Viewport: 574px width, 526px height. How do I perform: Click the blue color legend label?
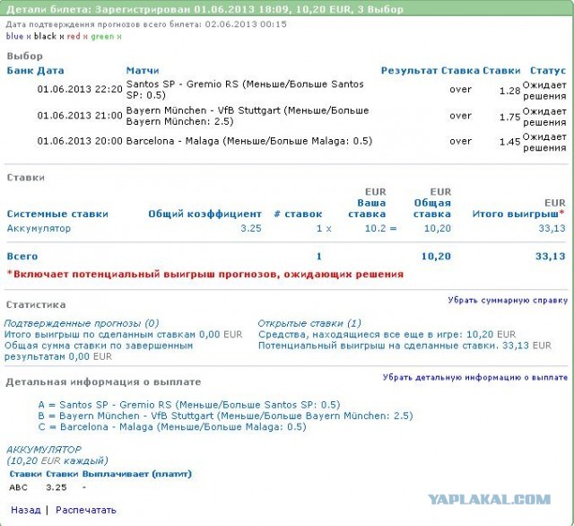click(x=14, y=37)
